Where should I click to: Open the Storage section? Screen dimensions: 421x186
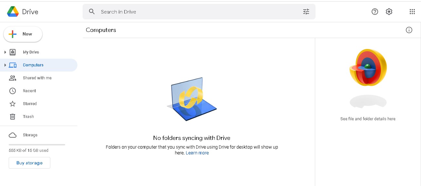click(x=30, y=135)
